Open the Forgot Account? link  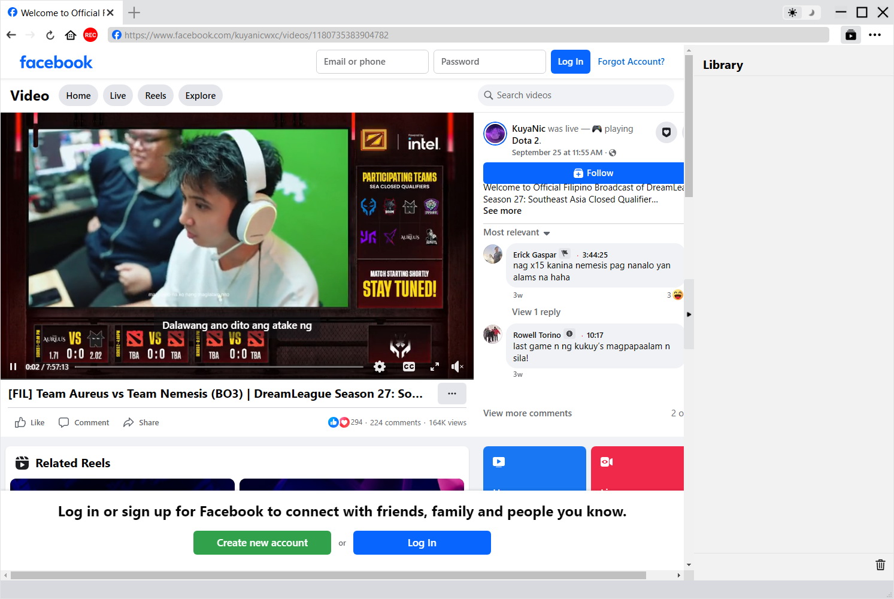631,62
